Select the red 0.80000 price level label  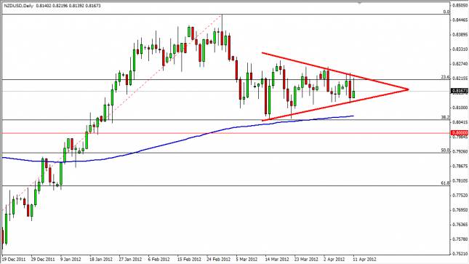click(x=460, y=132)
